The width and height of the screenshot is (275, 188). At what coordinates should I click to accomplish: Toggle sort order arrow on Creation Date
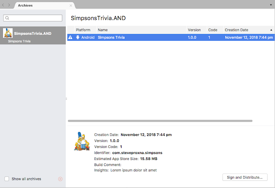coord(271,30)
